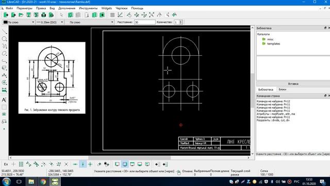Toggle active Restrict Vertical snapping
Screen dimensions: 330x186
pos(82,164)
